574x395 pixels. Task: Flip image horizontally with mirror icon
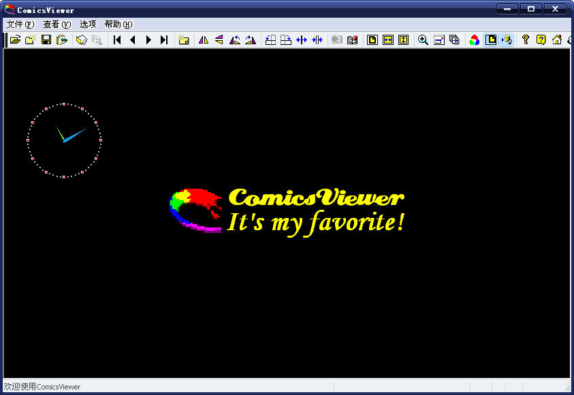pos(204,39)
